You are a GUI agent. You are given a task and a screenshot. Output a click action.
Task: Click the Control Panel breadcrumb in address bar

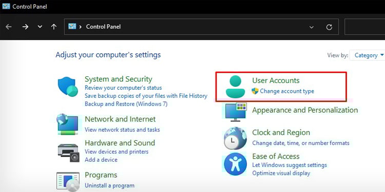[103, 27]
